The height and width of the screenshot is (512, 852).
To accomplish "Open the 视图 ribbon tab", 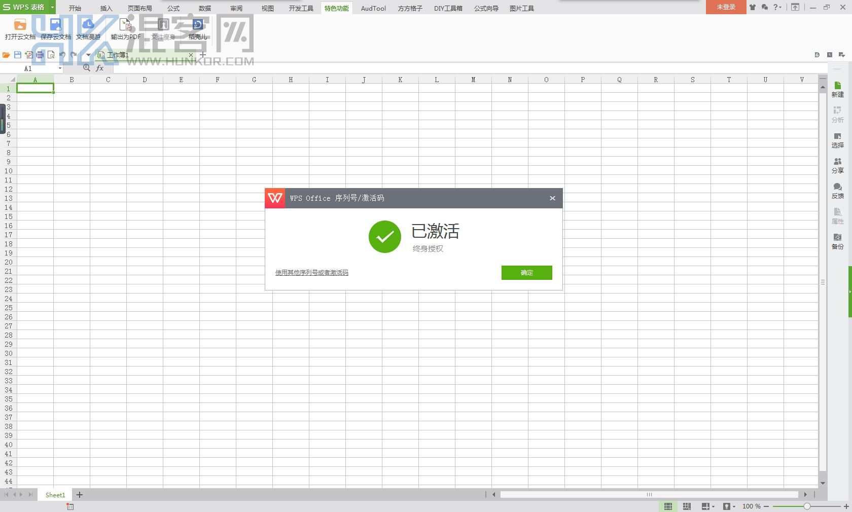I will tap(268, 8).
